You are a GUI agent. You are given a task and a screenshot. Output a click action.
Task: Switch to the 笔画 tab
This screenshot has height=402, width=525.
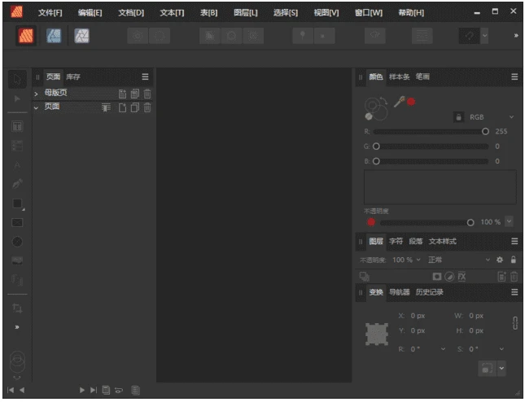click(422, 77)
